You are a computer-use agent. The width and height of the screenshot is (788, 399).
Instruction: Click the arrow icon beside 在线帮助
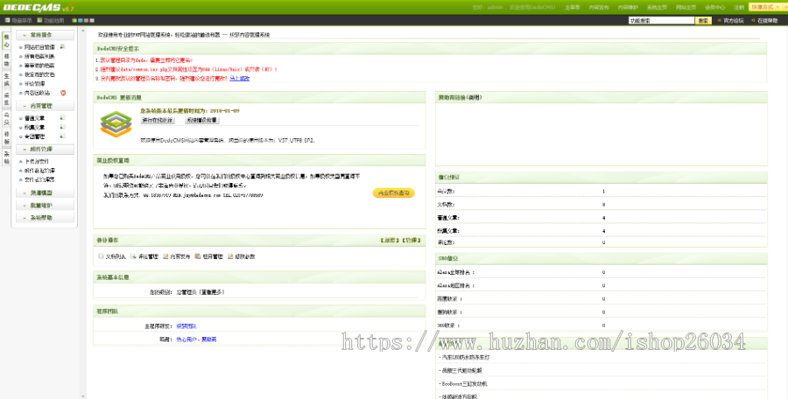pyautogui.click(x=753, y=21)
